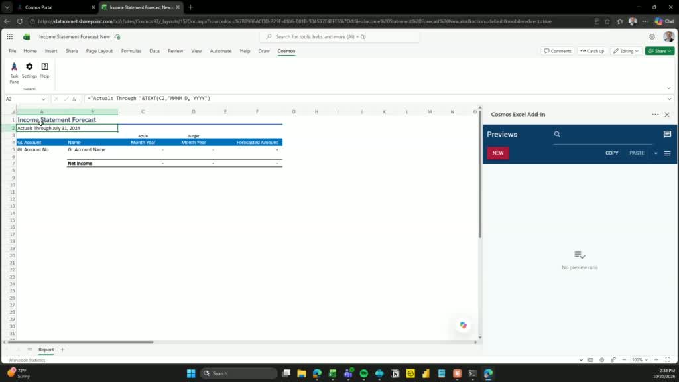Open the Microsoft 365 app launcher grid
The width and height of the screenshot is (679, 382).
[x=9, y=37]
